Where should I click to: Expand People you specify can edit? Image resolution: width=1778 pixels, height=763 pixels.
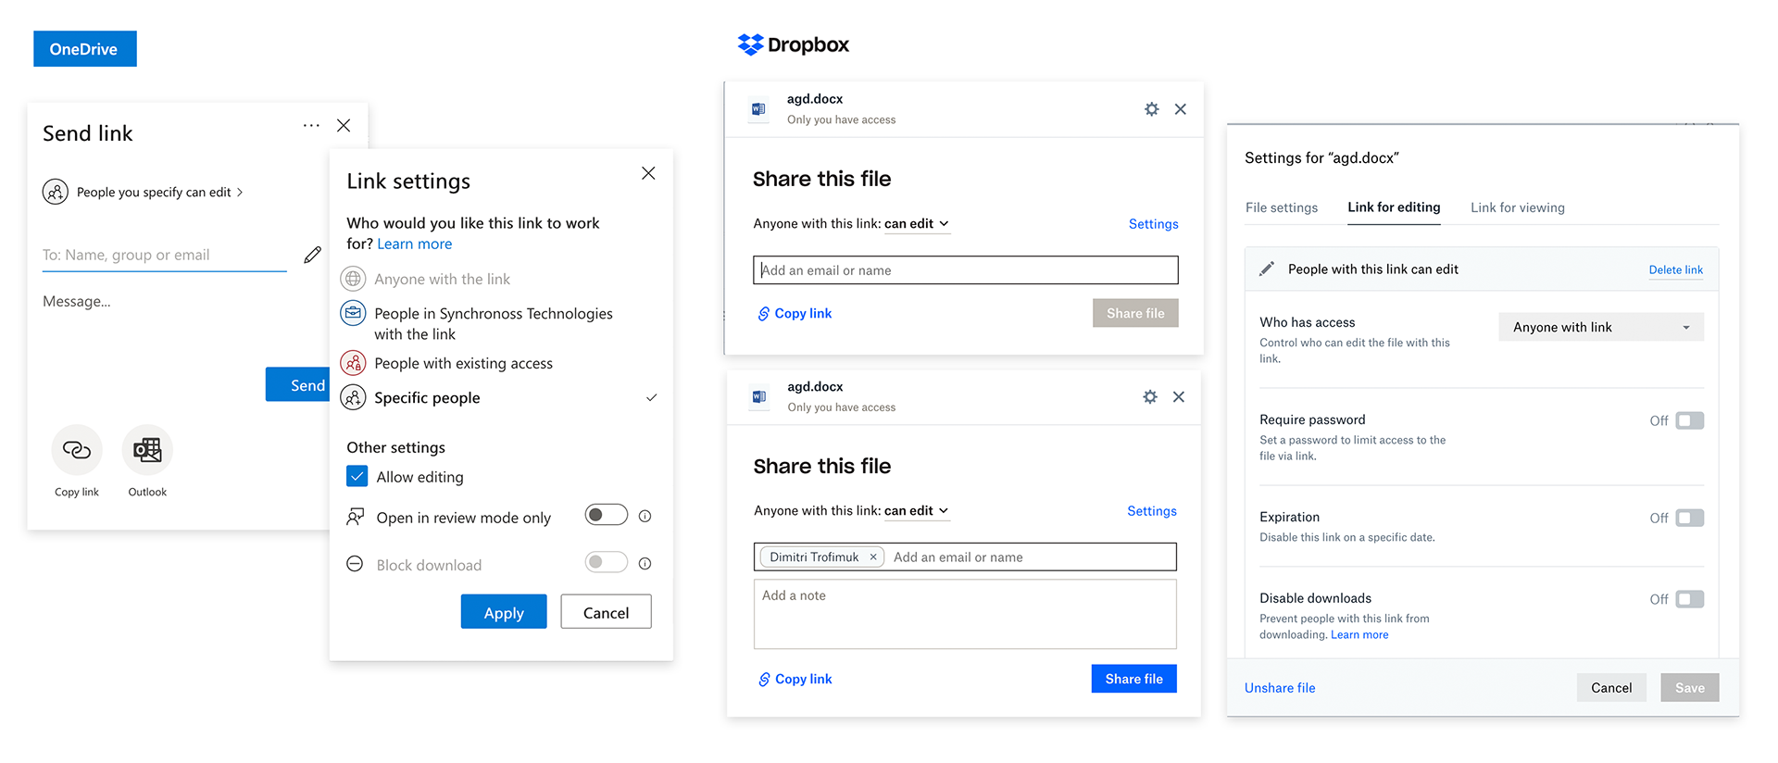tap(160, 192)
